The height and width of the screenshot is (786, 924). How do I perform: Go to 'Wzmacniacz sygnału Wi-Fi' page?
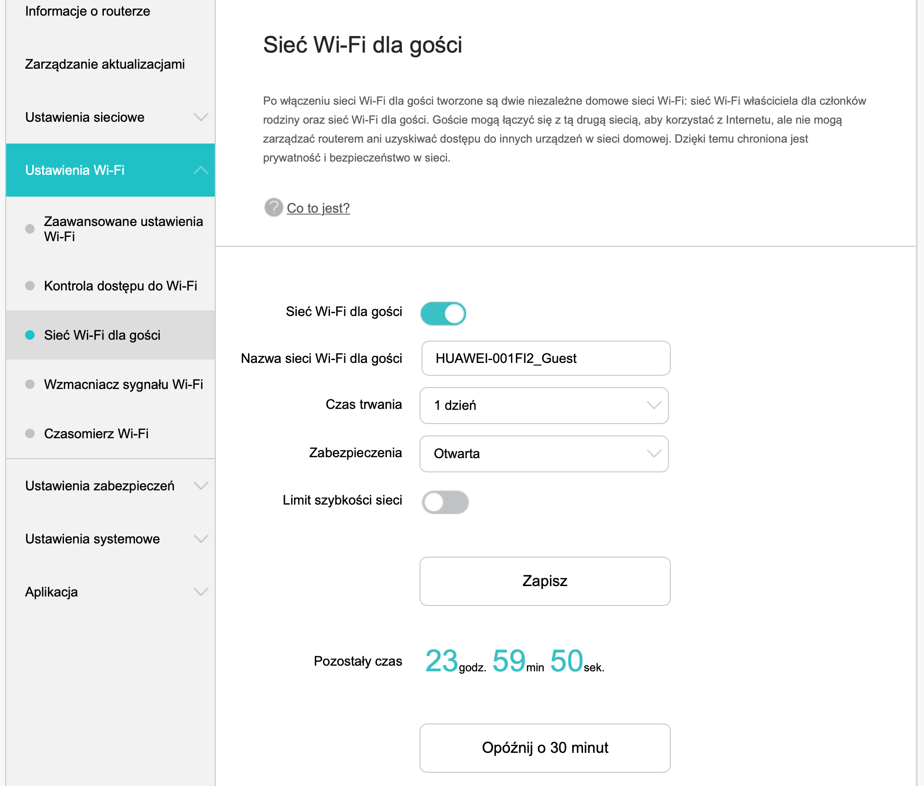(x=123, y=384)
